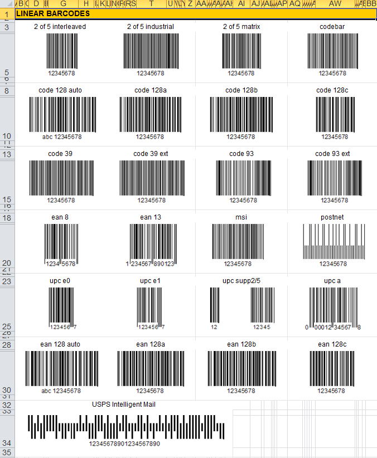Select column H via its header

coord(86,4)
